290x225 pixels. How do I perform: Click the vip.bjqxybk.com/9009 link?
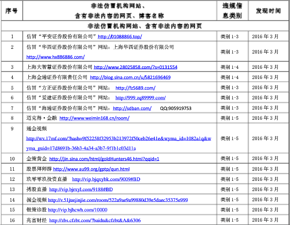(x=106, y=179)
